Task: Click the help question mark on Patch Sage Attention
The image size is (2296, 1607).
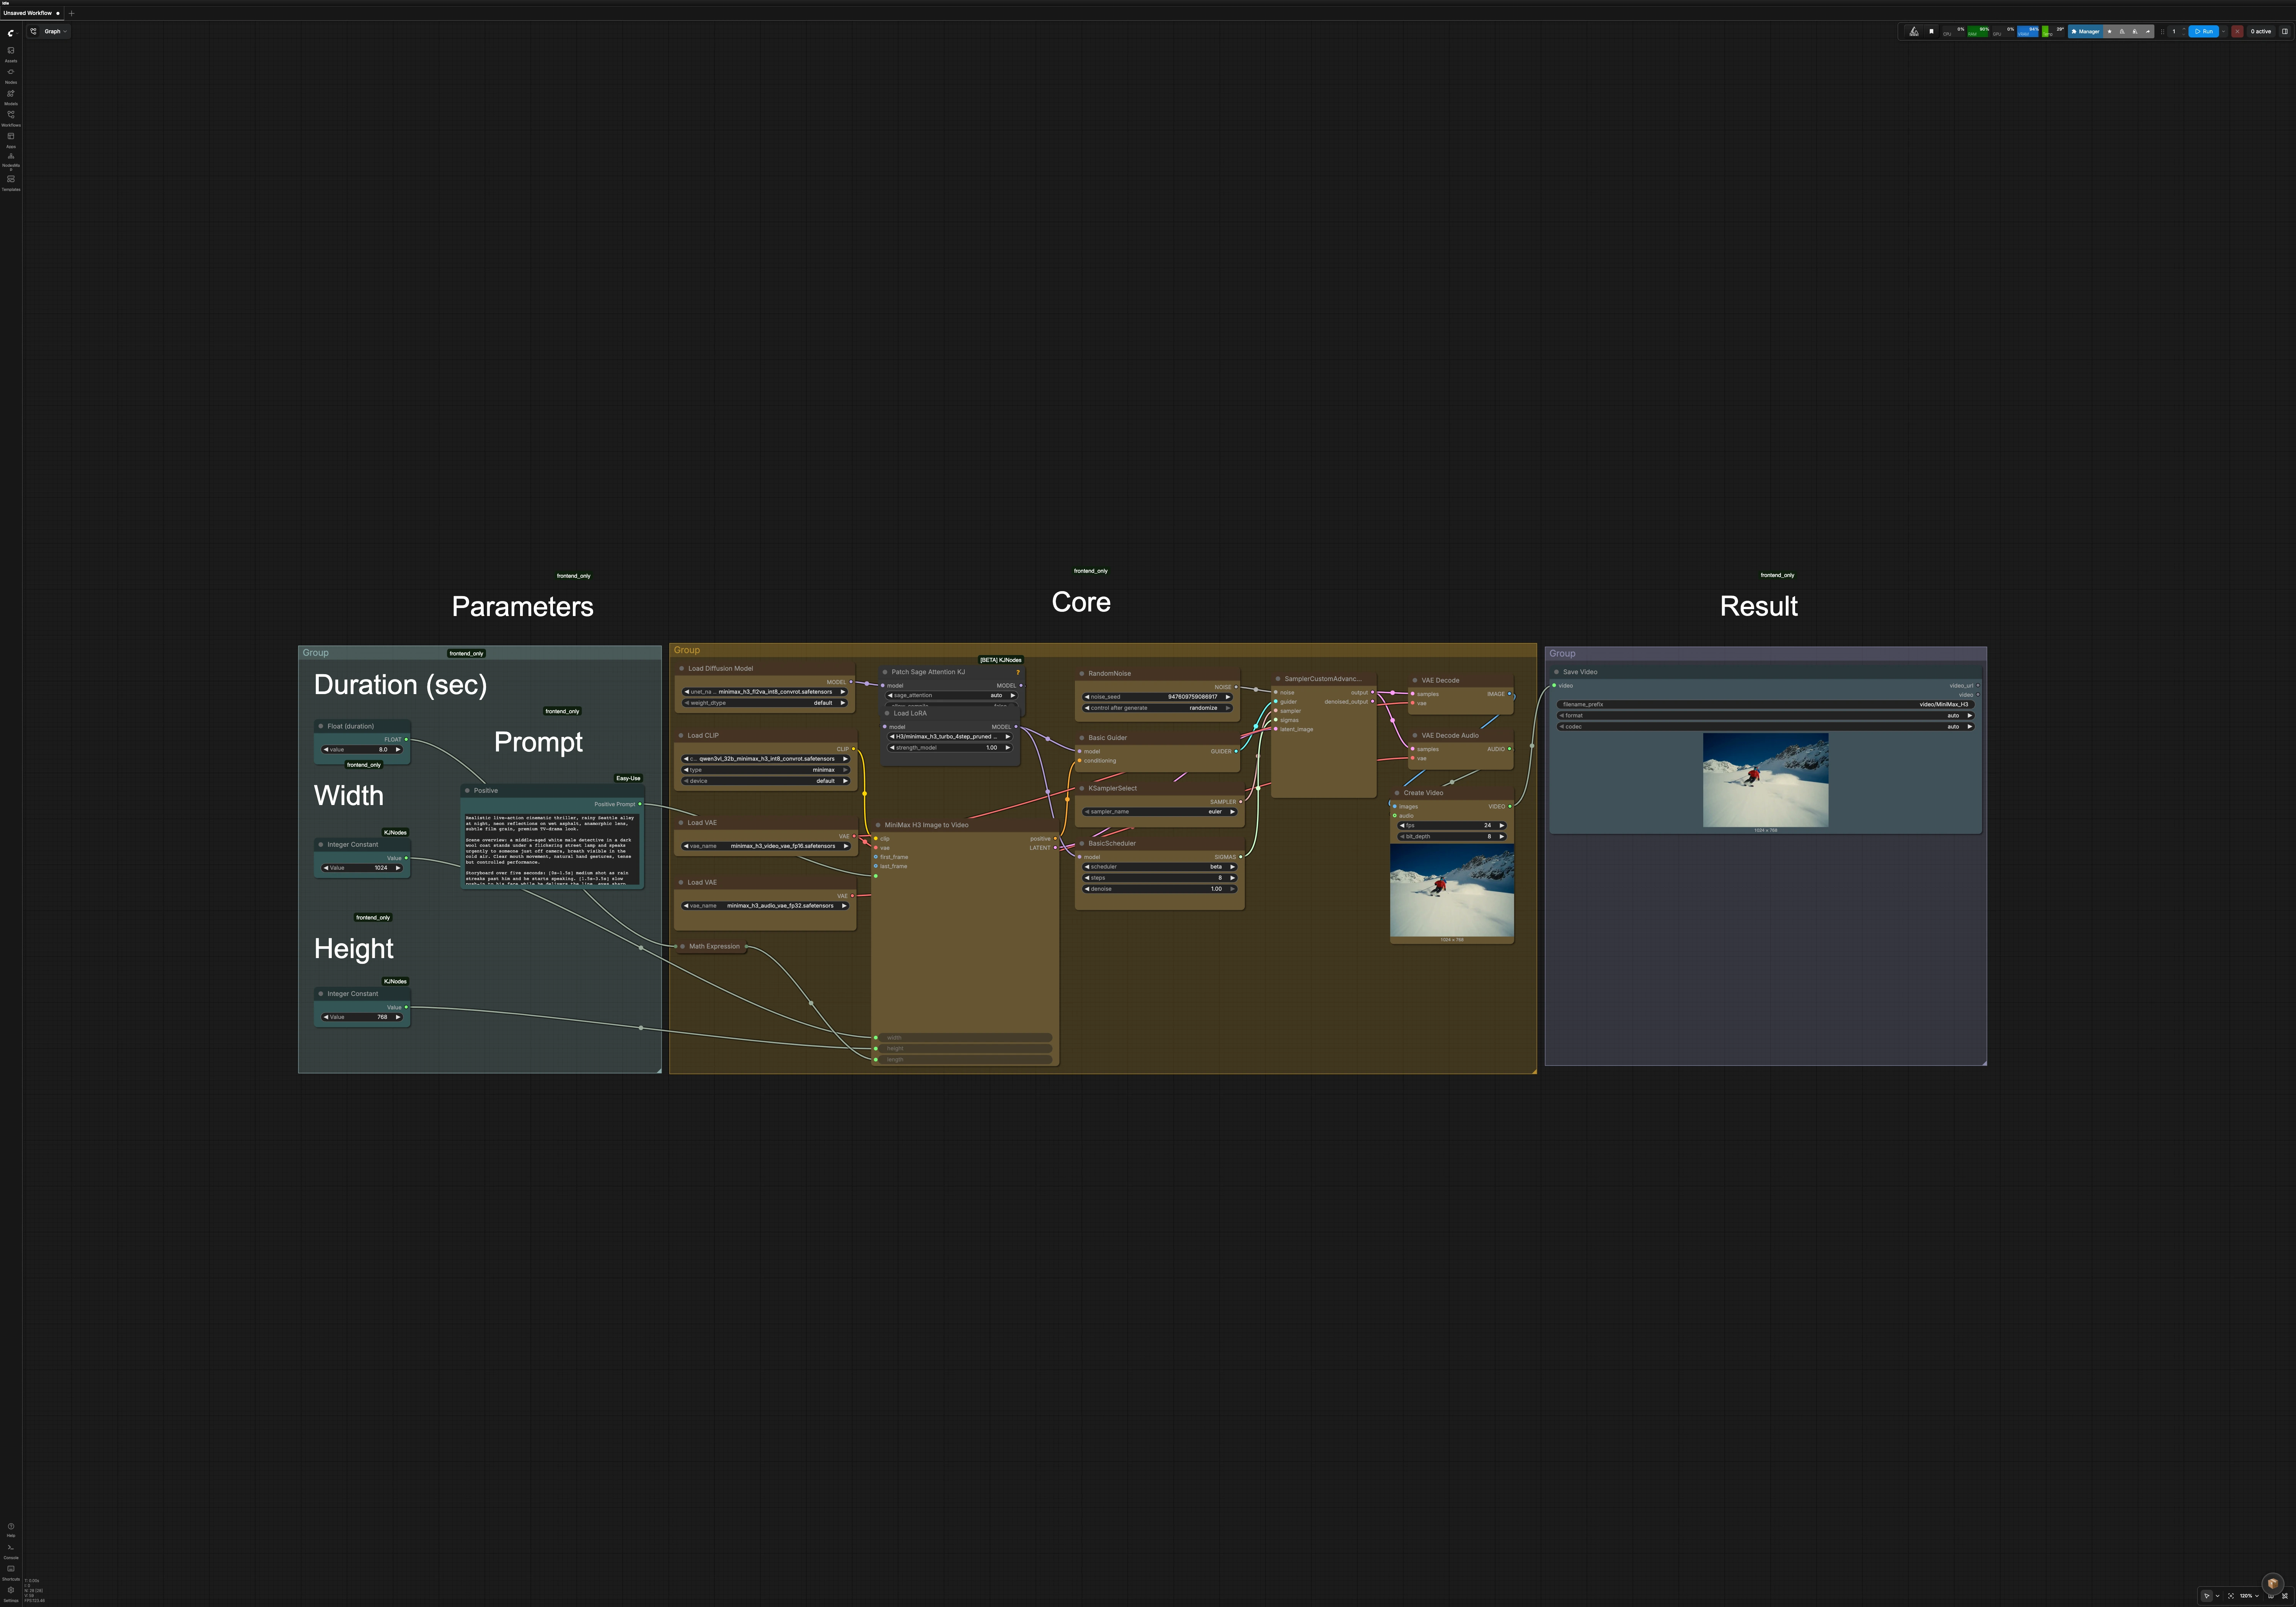Action: pyautogui.click(x=1018, y=672)
